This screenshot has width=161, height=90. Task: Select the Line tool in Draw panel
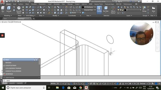coord(41,10)
